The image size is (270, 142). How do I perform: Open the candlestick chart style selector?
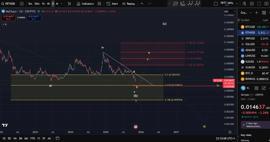69,4
